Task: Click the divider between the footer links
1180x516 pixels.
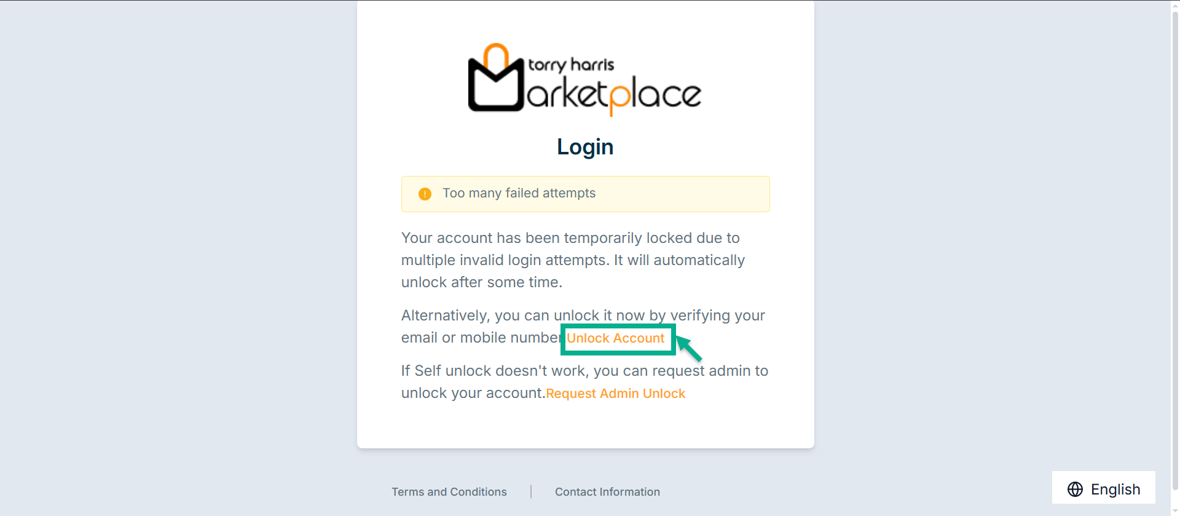Action: coord(531,492)
